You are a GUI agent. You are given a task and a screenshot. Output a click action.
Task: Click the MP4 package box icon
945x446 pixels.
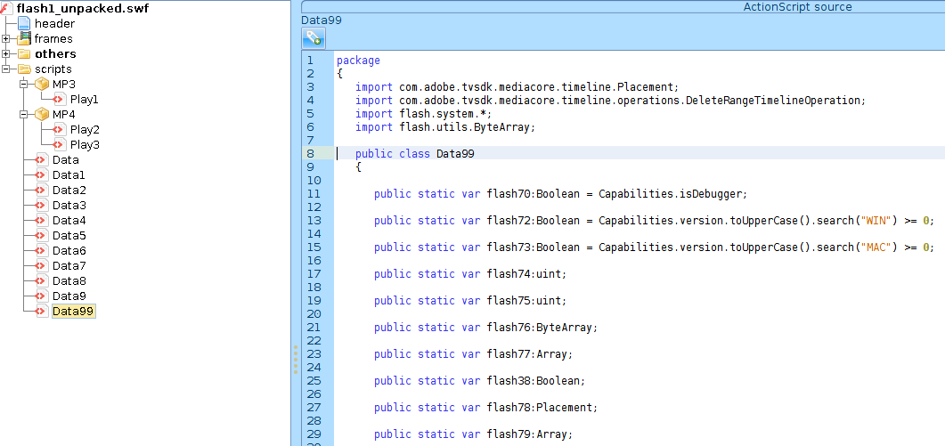click(41, 114)
